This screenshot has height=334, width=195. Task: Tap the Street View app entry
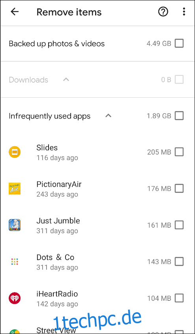pos(97,329)
